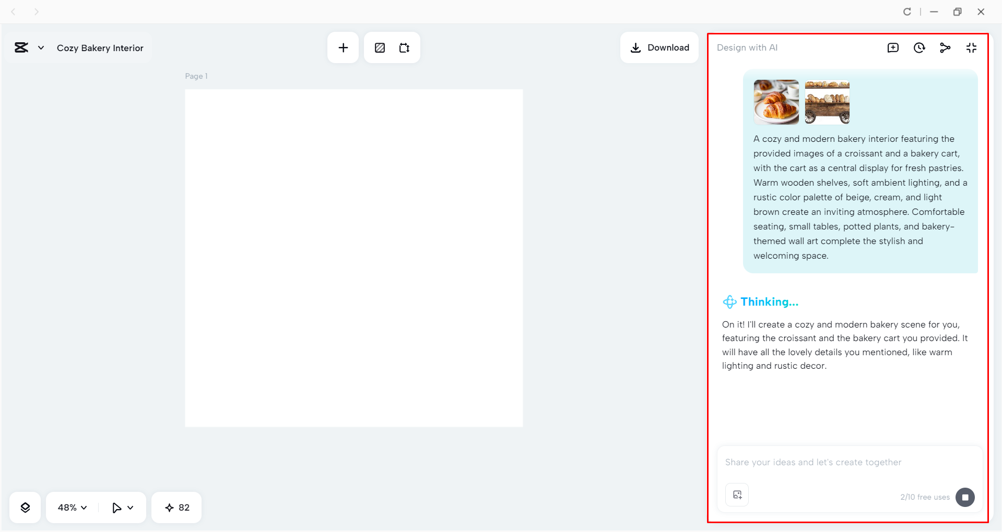Click the Thinking... status label

(x=769, y=301)
